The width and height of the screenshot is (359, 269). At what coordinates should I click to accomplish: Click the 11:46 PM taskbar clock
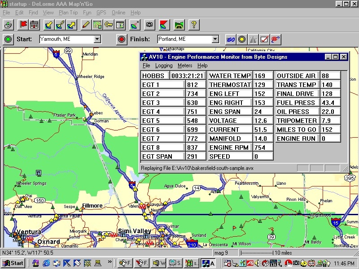coord(344,263)
